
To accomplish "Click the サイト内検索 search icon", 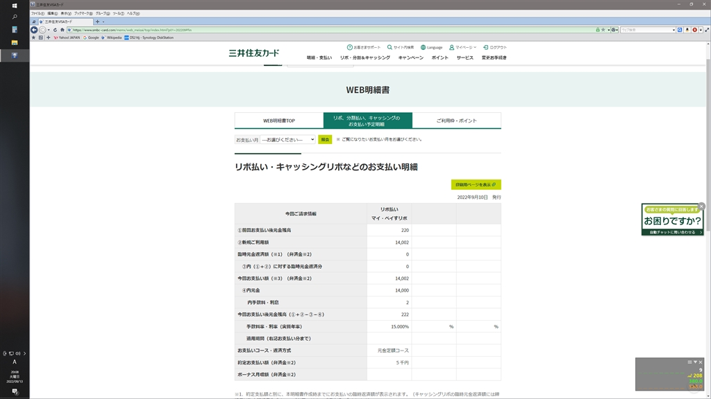I will (x=401, y=47).
